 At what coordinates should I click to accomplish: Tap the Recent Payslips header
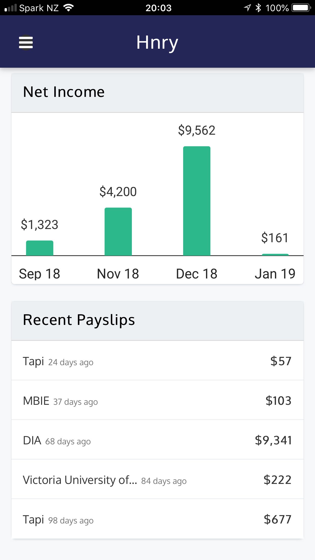coord(79,320)
